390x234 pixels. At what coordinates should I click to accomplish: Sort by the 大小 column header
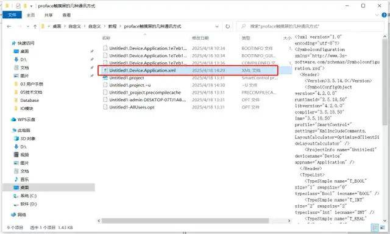(x=287, y=38)
